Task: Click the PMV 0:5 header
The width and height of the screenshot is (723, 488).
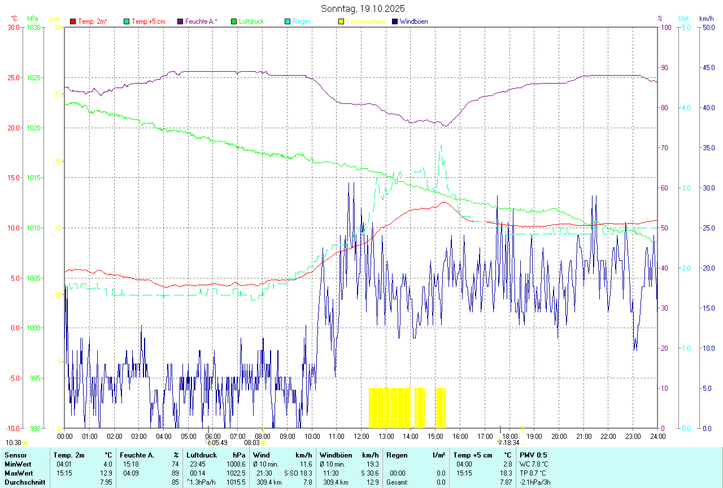Action: [533, 455]
